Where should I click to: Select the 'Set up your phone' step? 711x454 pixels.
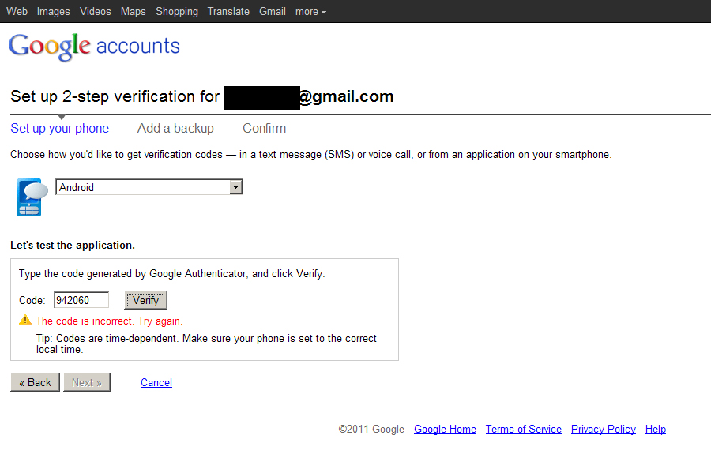[60, 128]
